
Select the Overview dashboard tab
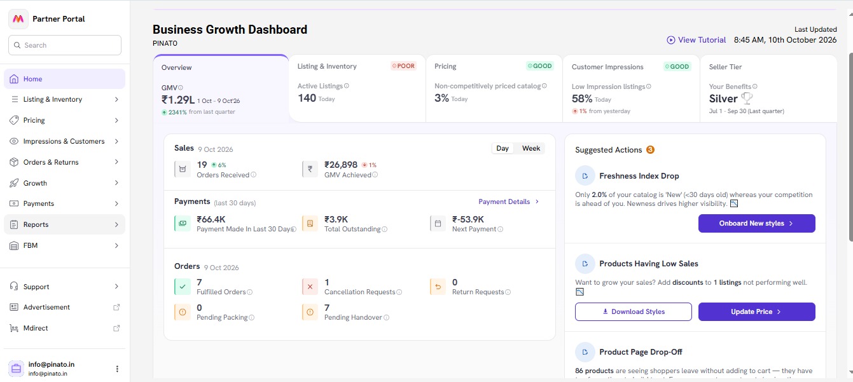(221, 88)
